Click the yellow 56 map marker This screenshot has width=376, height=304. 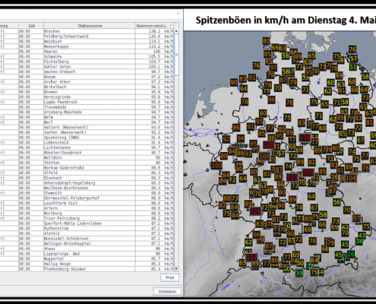(337, 202)
